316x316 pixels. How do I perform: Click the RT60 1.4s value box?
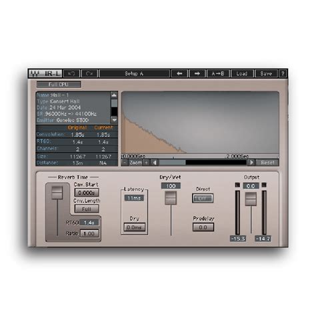click(89, 223)
